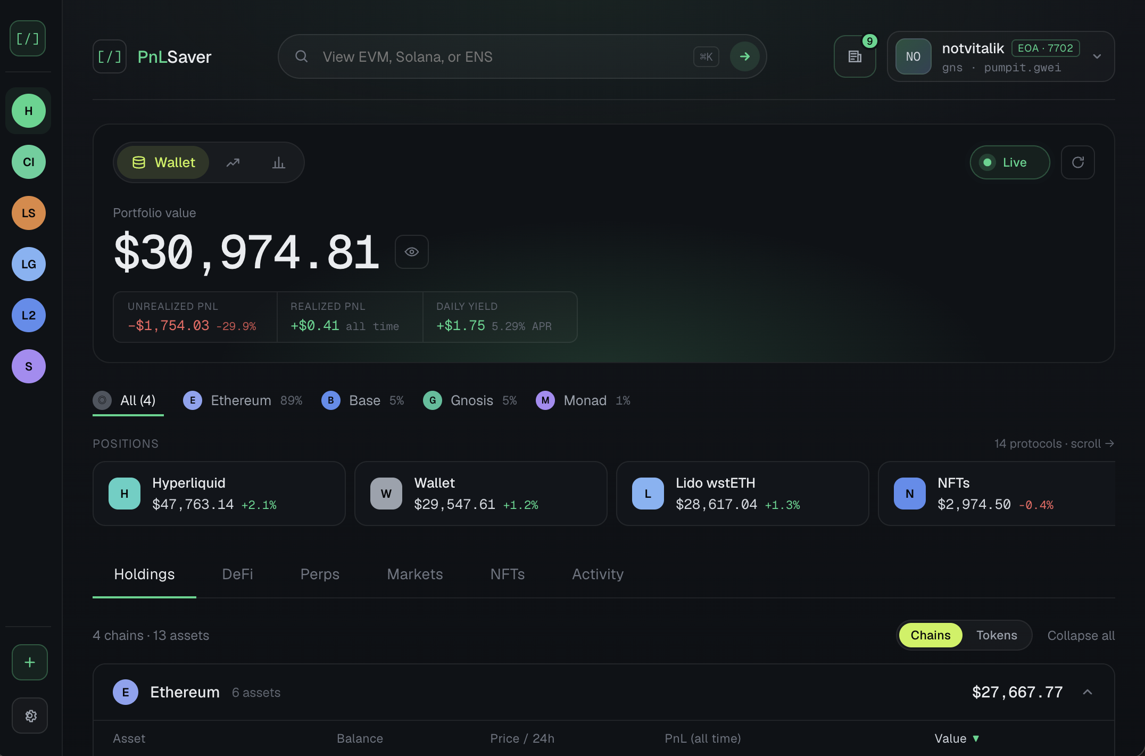Screen dimensions: 1145x756
Task: Open settings gear in sidebar
Action: tap(30, 716)
